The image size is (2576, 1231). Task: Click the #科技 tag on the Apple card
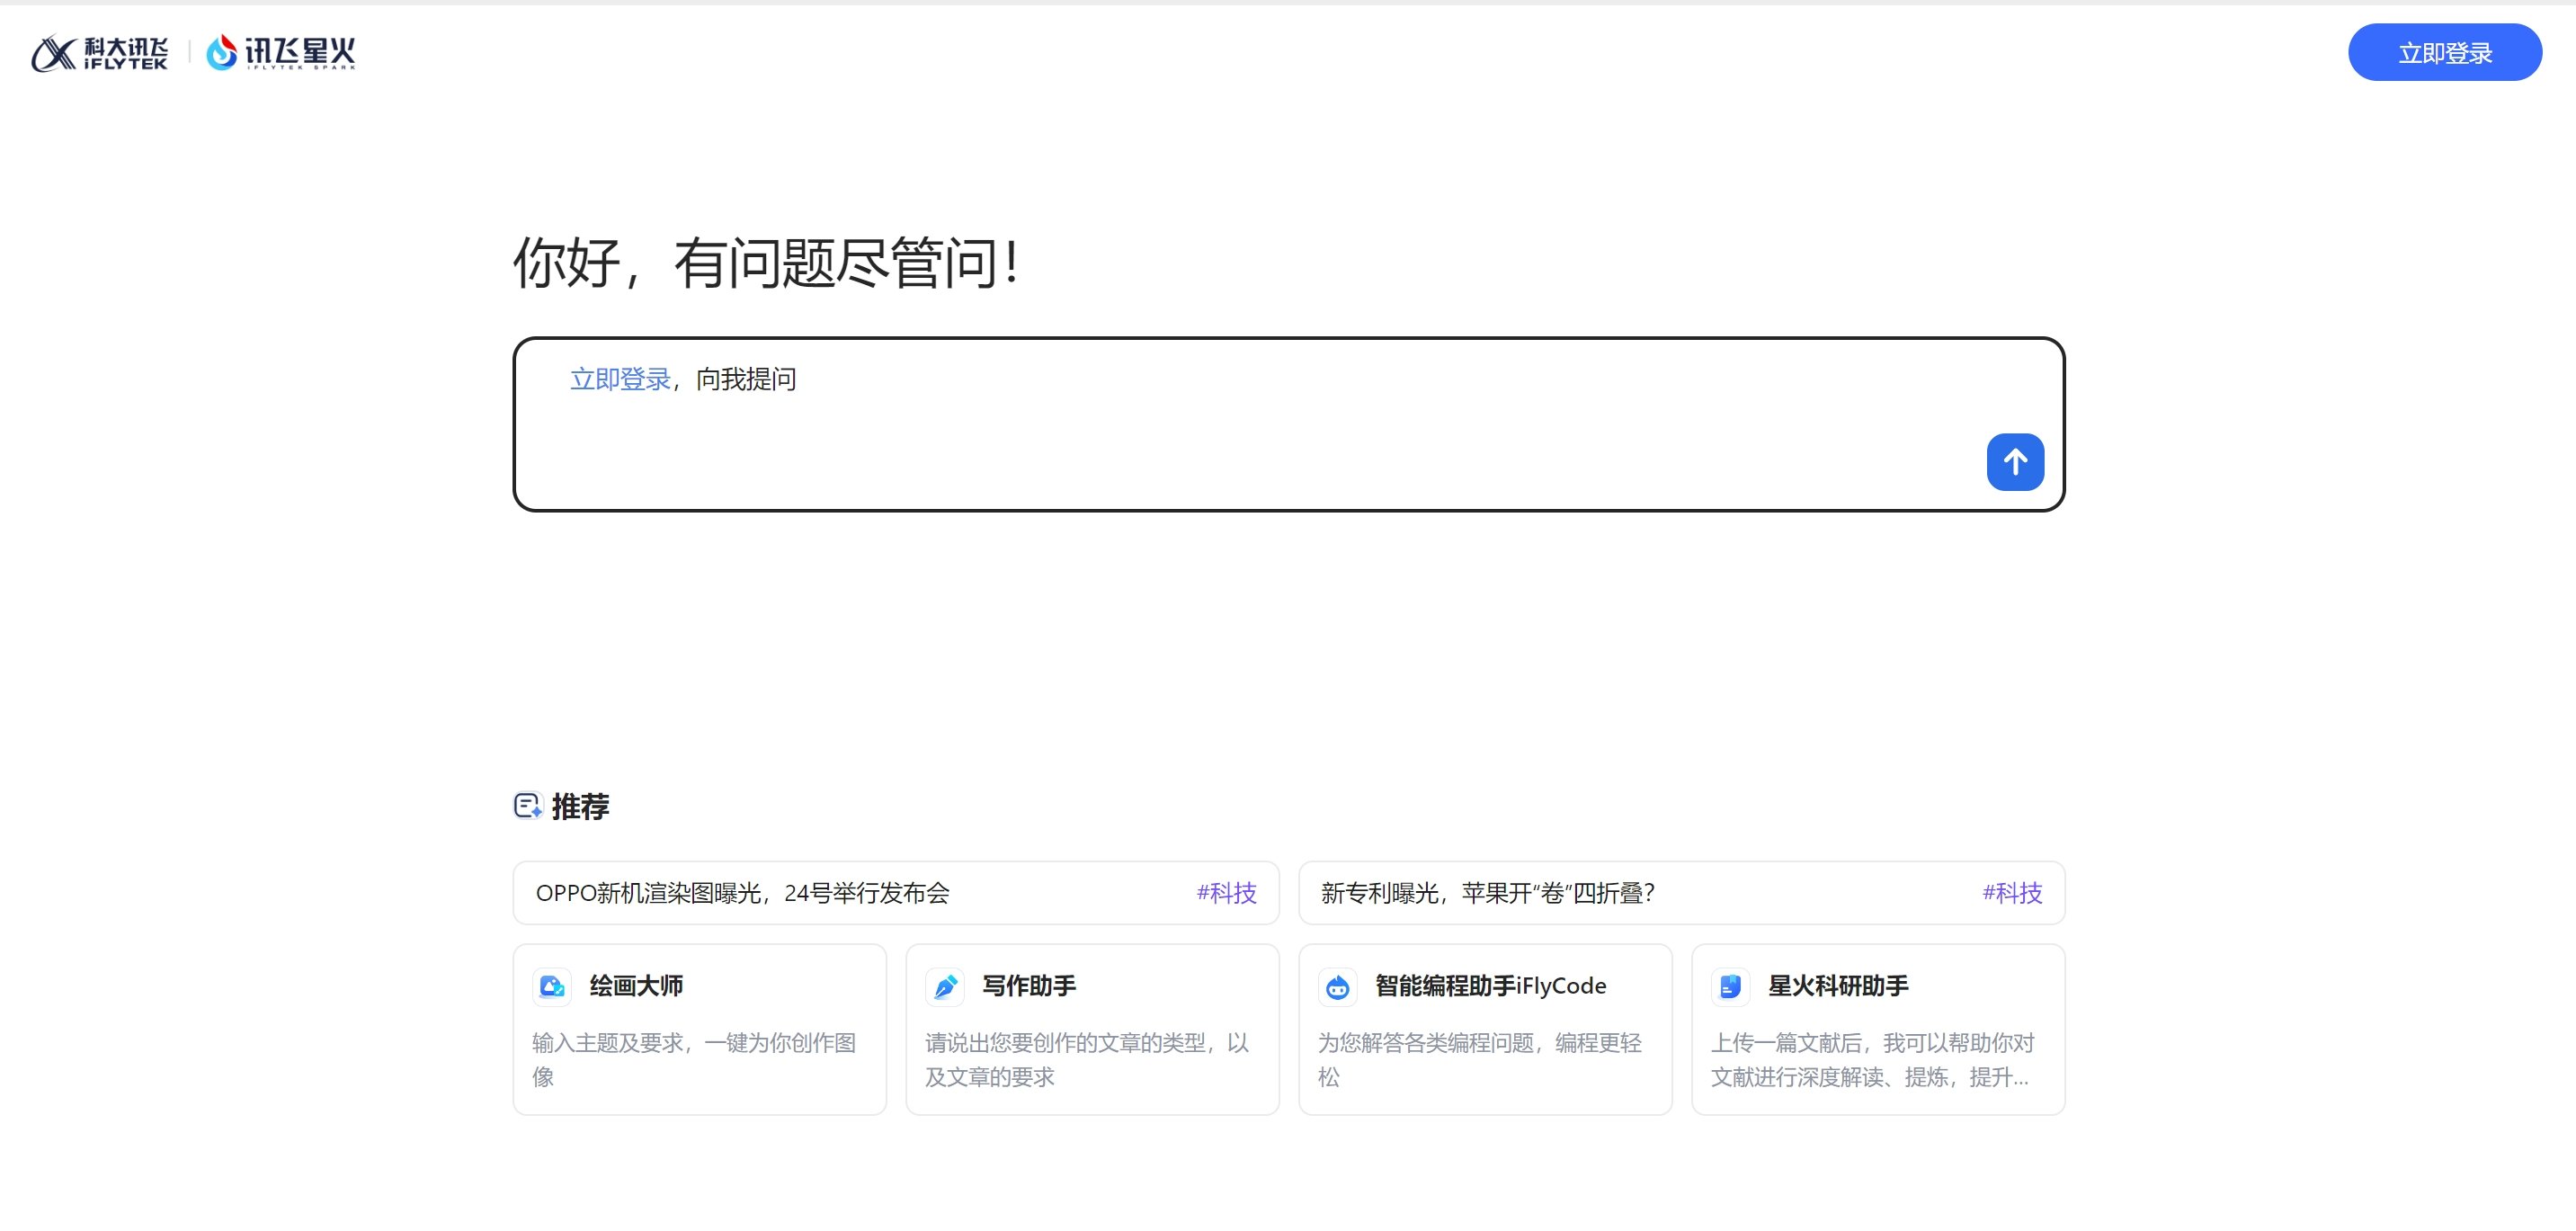(x=2012, y=893)
